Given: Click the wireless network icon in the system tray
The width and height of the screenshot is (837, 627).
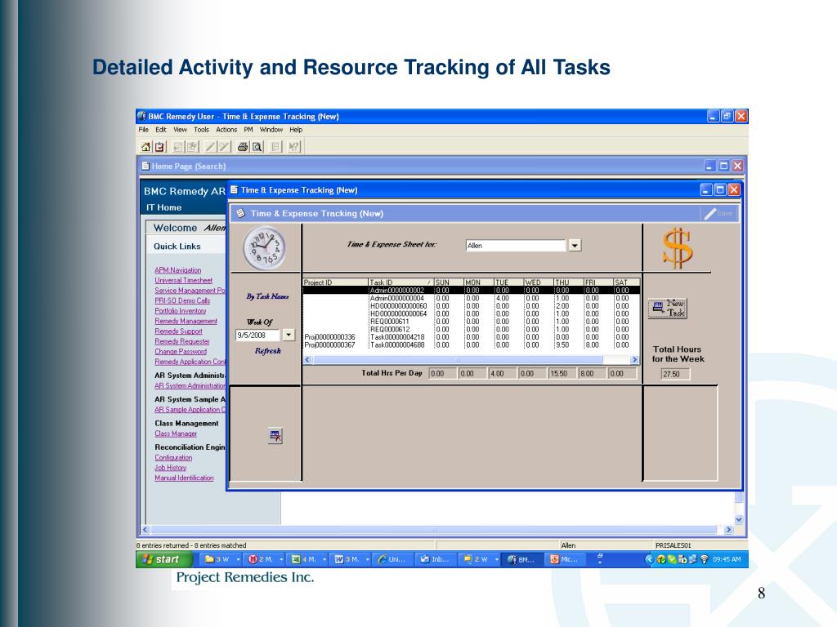Looking at the screenshot, I should point(704,559).
